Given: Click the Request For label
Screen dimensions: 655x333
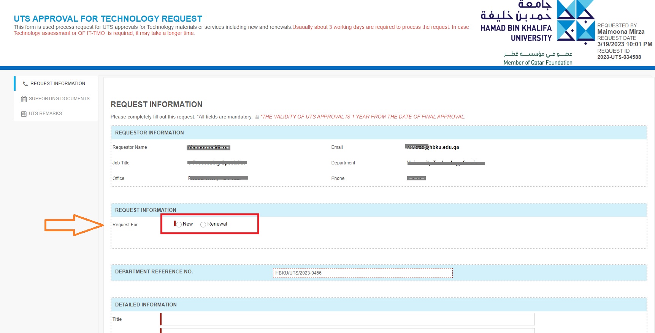Looking at the screenshot, I should 125,225.
